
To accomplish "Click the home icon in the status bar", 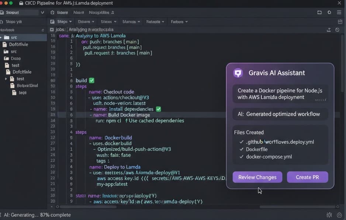I will tap(339, 215).
